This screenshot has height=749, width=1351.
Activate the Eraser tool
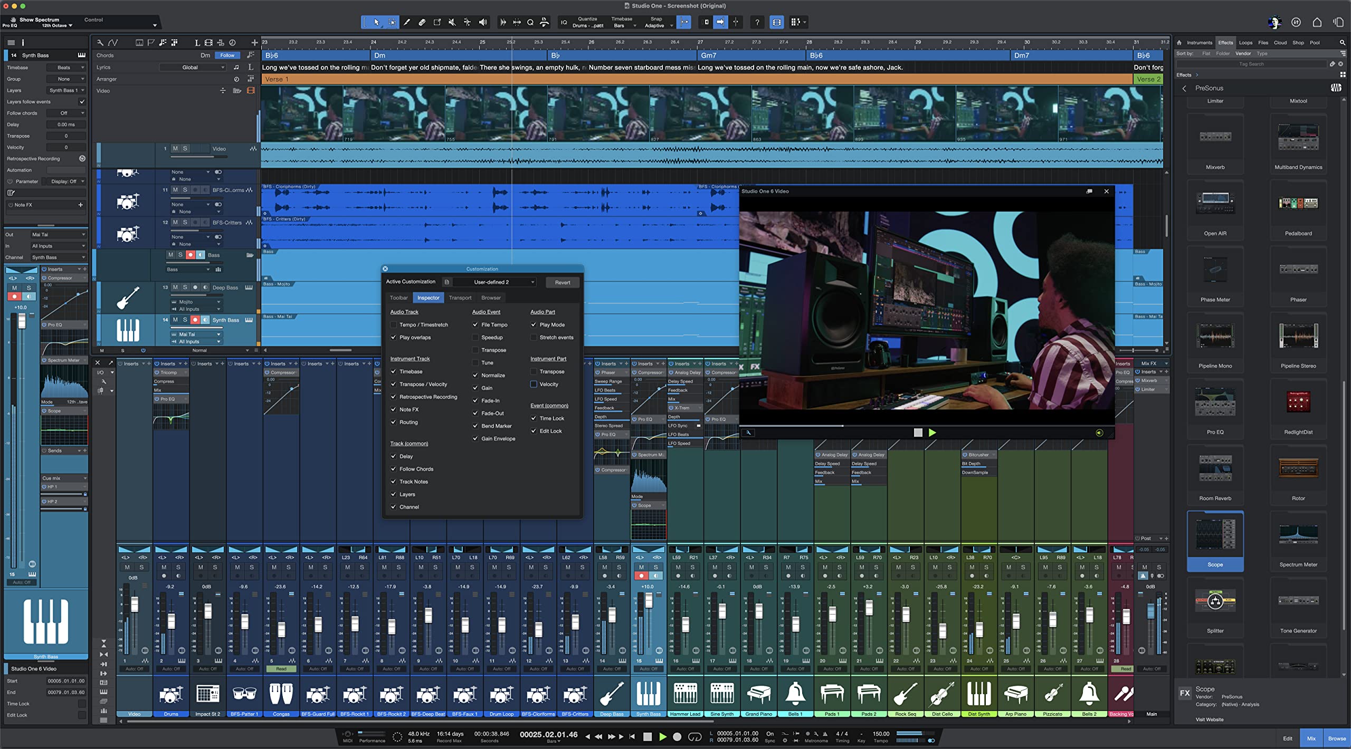tap(422, 22)
